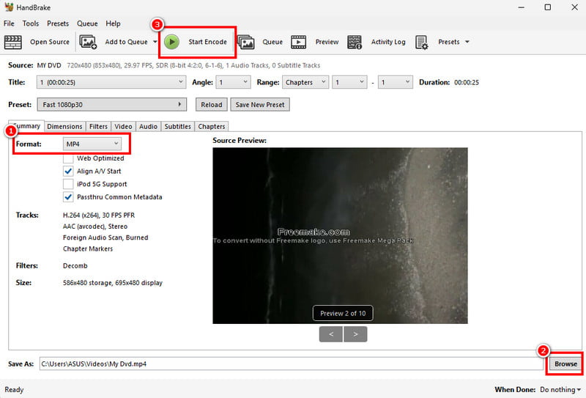This screenshot has height=398, width=586.
Task: Open the Queue menu
Action: click(87, 23)
